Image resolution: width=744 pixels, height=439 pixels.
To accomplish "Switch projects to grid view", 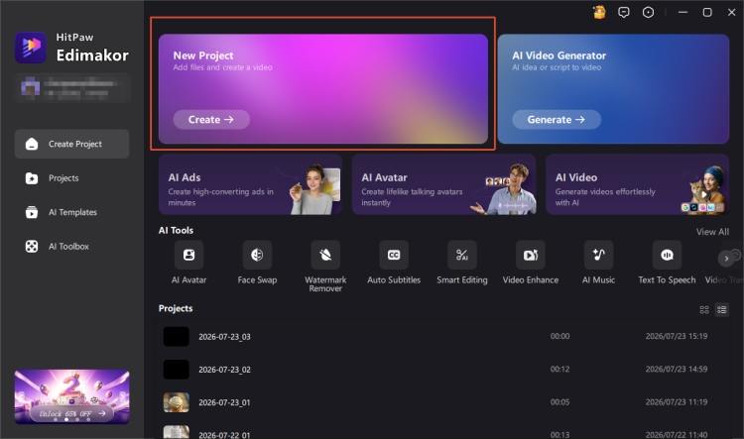I will pyautogui.click(x=704, y=309).
